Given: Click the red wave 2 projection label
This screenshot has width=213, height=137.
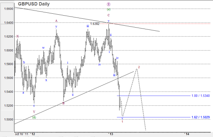Looking at the screenshot, I should pyautogui.click(x=139, y=67).
